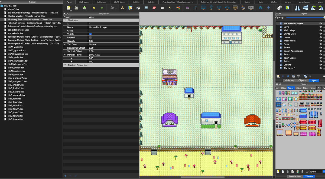The image size is (325, 179).
Task: Click Add Property plus button under Properties
Action: pos(65,176)
